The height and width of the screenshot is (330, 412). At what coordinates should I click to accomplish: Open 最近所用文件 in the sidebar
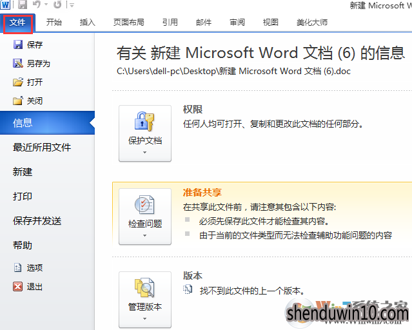42,148
